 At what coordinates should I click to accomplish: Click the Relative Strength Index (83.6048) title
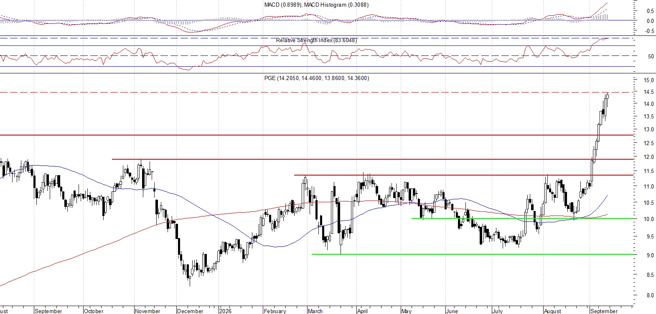click(316, 40)
